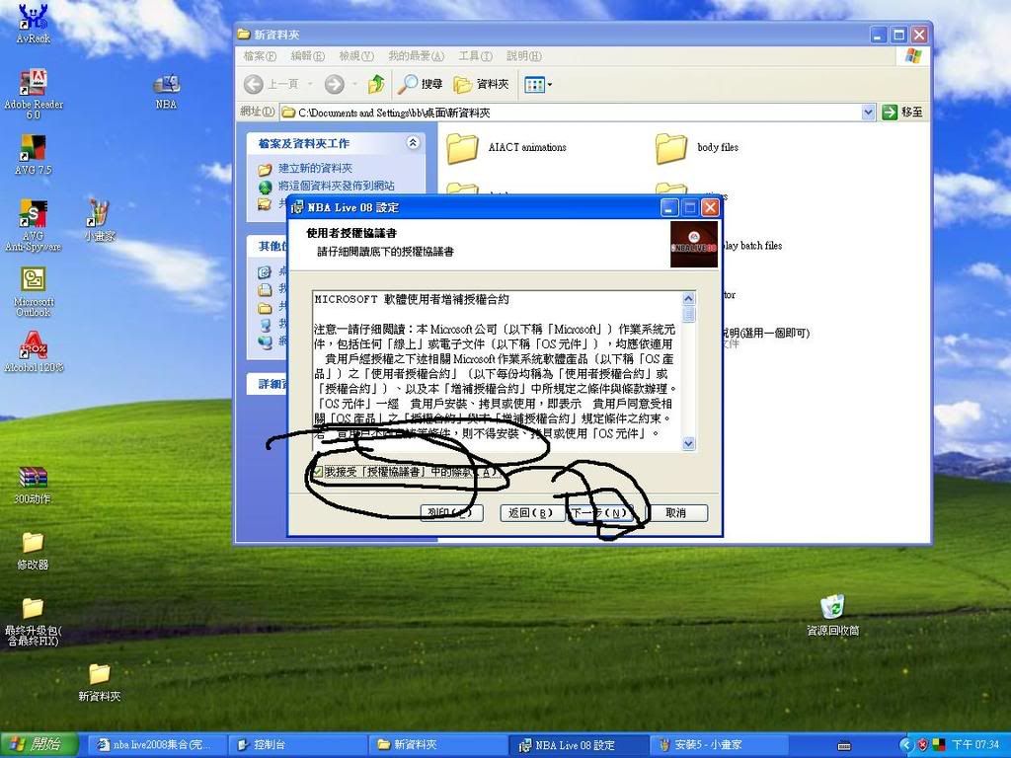Switch to nba live2008集合 taskbar window
Screen dimensions: 1011x758
pos(156,745)
